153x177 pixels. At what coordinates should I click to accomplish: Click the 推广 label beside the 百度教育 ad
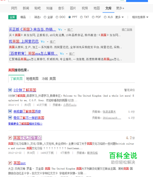(72, 54)
